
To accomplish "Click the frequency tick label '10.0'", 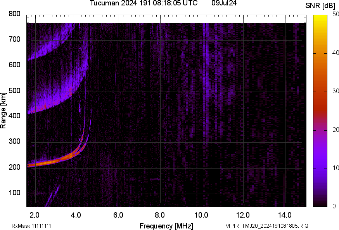I will pyautogui.click(x=201, y=215).
